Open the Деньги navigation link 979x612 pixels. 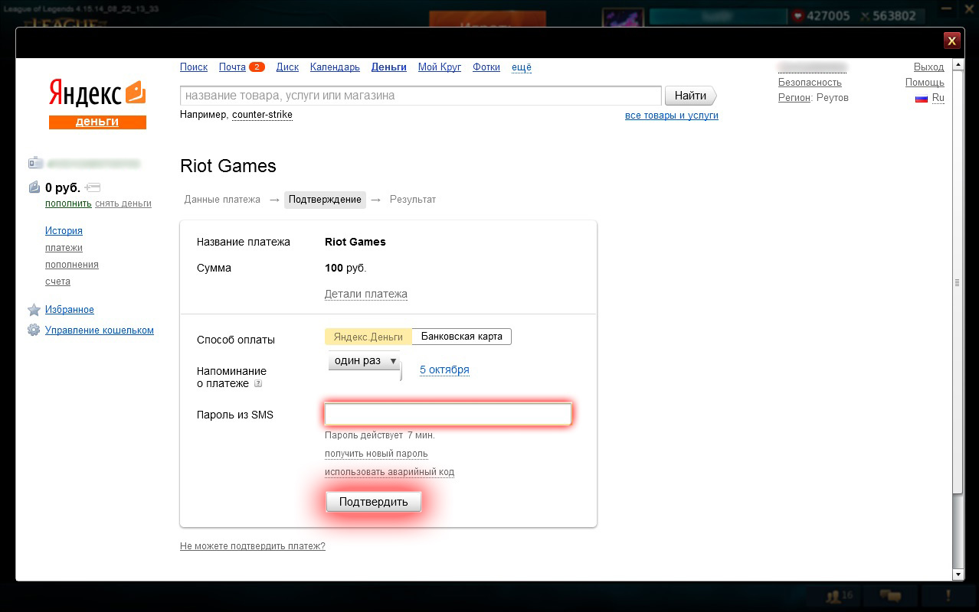(x=389, y=67)
